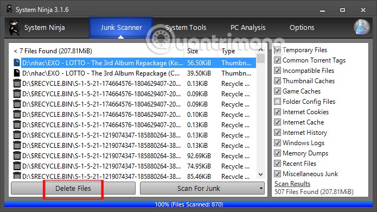Click the file list scroll down arrow
This screenshot has height=212, width=377.
[x=260, y=174]
